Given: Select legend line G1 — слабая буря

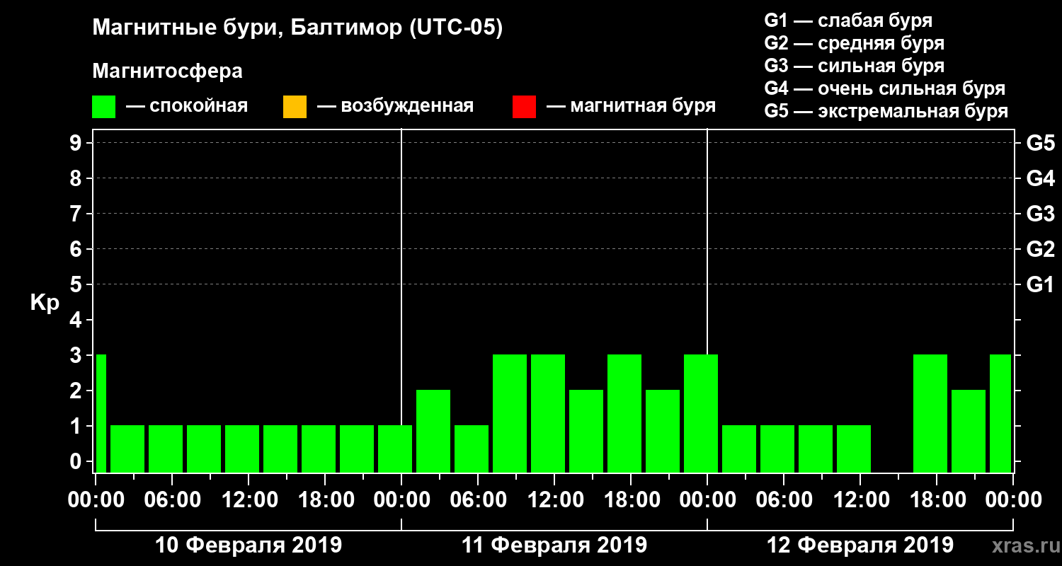Looking at the screenshot, I should (848, 20).
